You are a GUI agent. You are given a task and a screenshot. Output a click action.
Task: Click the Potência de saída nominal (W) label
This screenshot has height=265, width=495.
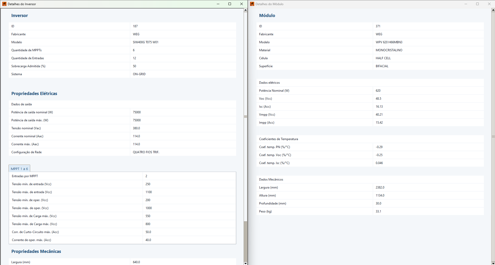click(32, 112)
